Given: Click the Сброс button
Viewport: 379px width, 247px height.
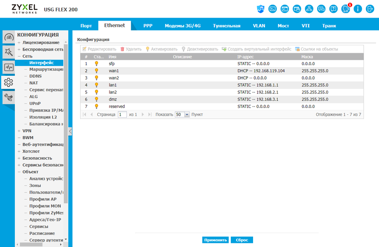Looking at the screenshot, I should point(242,240).
